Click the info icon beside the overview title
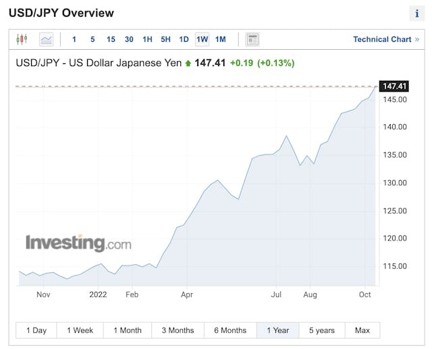The width and height of the screenshot is (432, 349). (416, 13)
